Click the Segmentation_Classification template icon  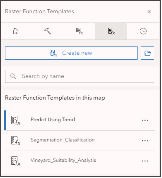tap(16, 141)
